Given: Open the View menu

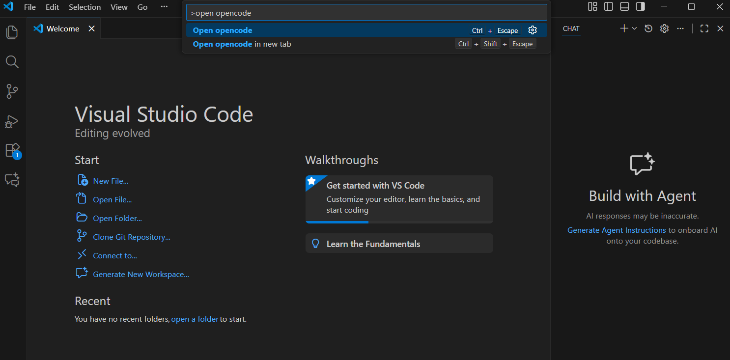Looking at the screenshot, I should [119, 7].
